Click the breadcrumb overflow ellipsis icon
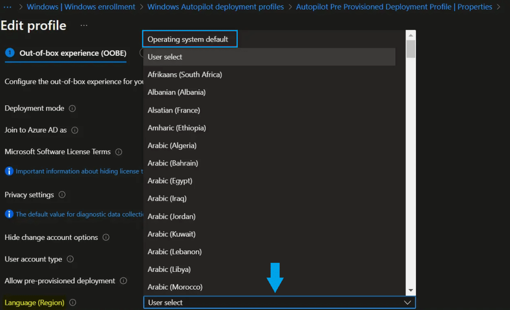The height and width of the screenshot is (310, 510). coord(6,7)
